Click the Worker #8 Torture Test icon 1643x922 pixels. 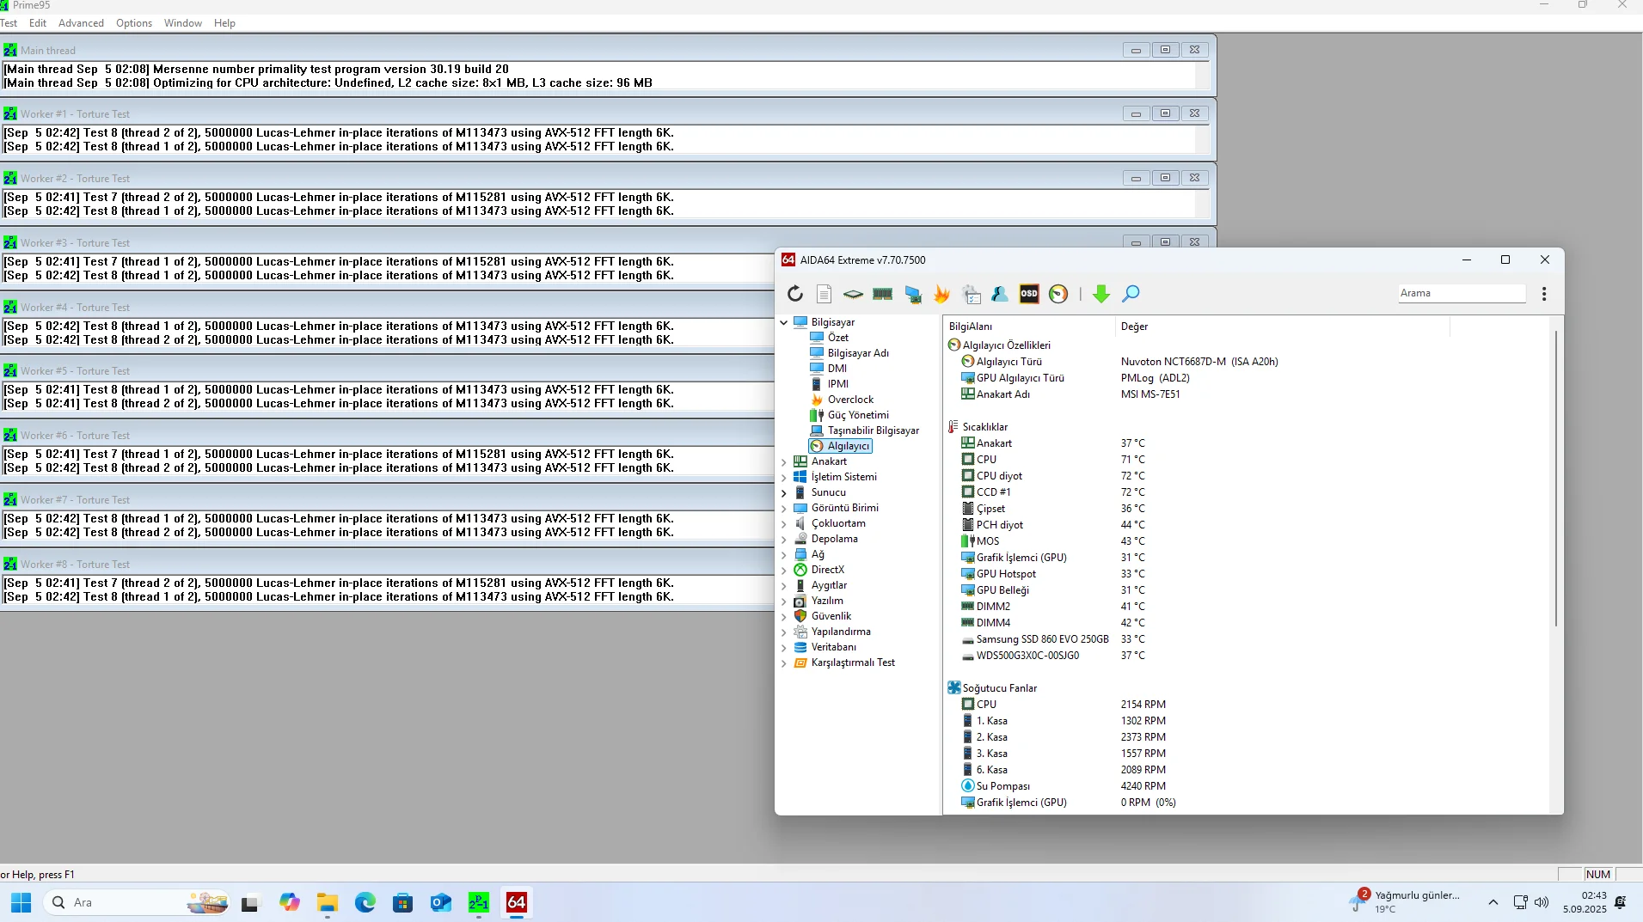pos(10,565)
